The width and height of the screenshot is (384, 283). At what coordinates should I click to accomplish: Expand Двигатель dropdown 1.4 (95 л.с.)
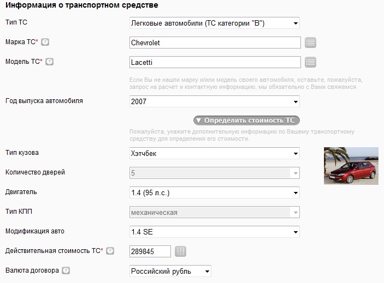point(215,192)
